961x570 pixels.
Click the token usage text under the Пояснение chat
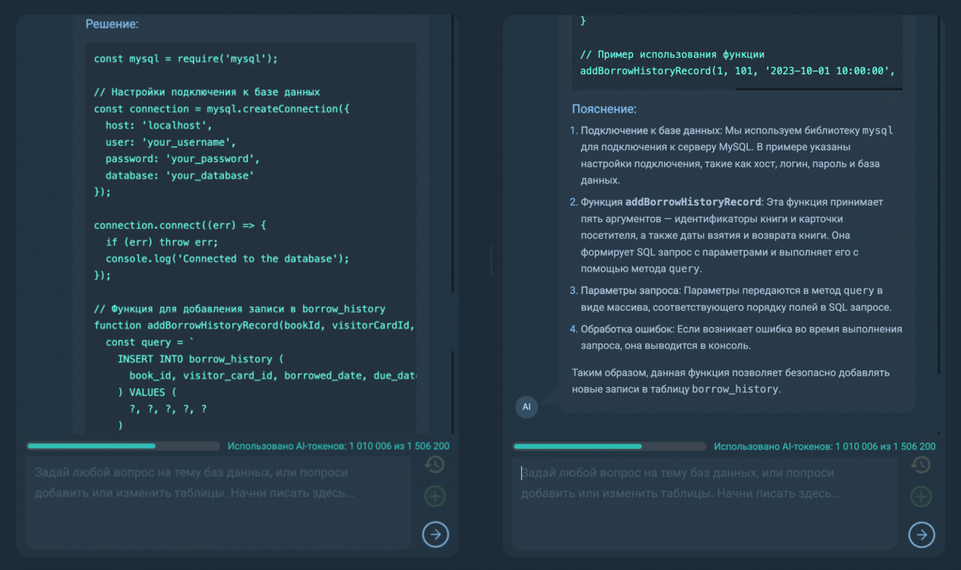point(824,446)
